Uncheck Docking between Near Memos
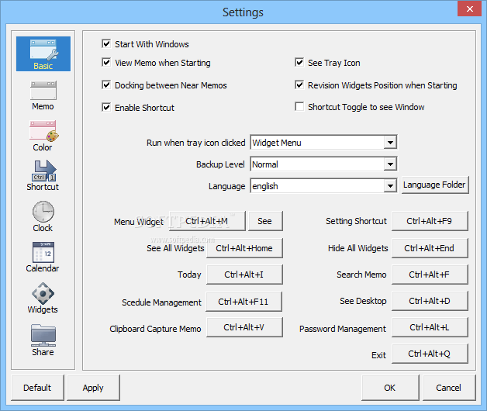 [x=106, y=85]
